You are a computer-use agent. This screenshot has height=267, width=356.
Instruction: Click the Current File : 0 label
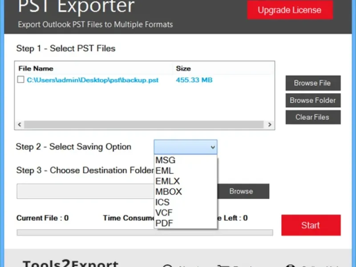pyautogui.click(x=42, y=218)
